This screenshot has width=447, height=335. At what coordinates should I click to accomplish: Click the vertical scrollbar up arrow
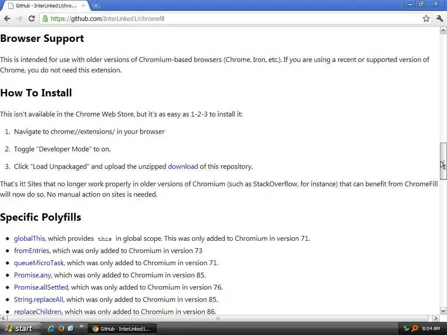click(x=444, y=30)
